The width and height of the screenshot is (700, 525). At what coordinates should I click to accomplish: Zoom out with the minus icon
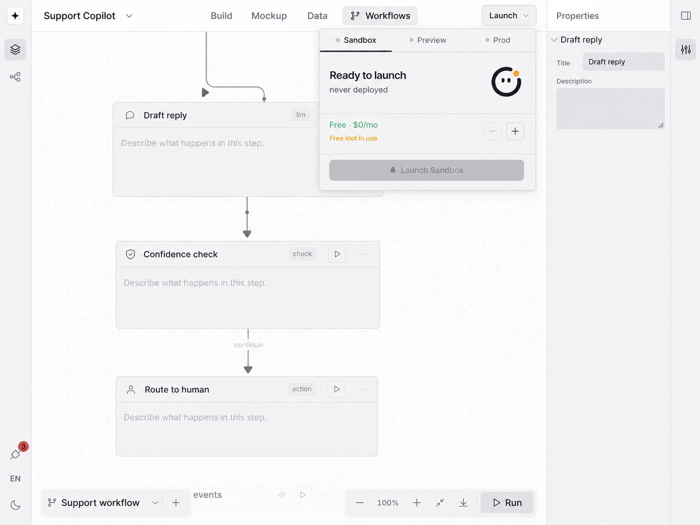360,503
